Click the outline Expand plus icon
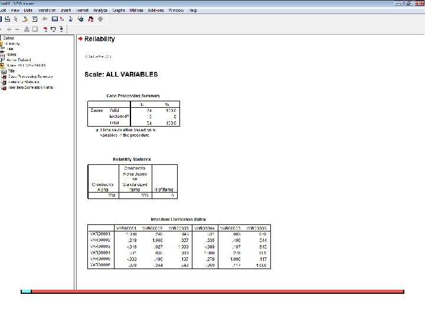The width and height of the screenshot is (425, 318). tap(9, 29)
